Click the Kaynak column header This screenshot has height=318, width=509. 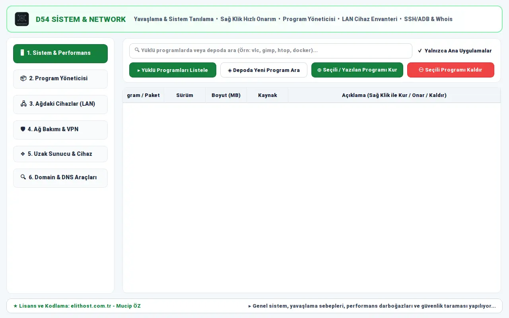pyautogui.click(x=268, y=95)
